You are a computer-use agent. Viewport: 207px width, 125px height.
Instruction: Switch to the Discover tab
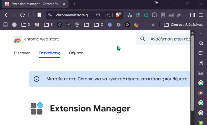pos(22,53)
